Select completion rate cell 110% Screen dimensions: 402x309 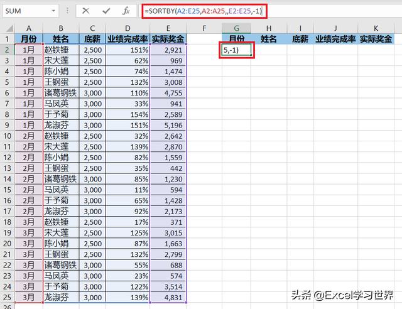click(128, 93)
